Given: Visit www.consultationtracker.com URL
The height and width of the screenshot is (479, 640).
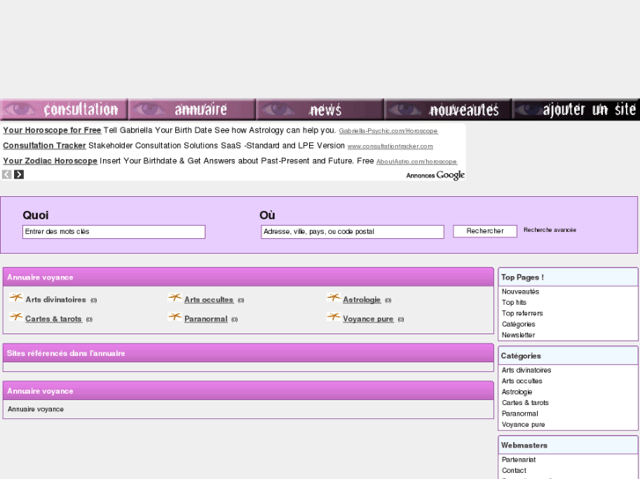Looking at the screenshot, I should point(390,147).
